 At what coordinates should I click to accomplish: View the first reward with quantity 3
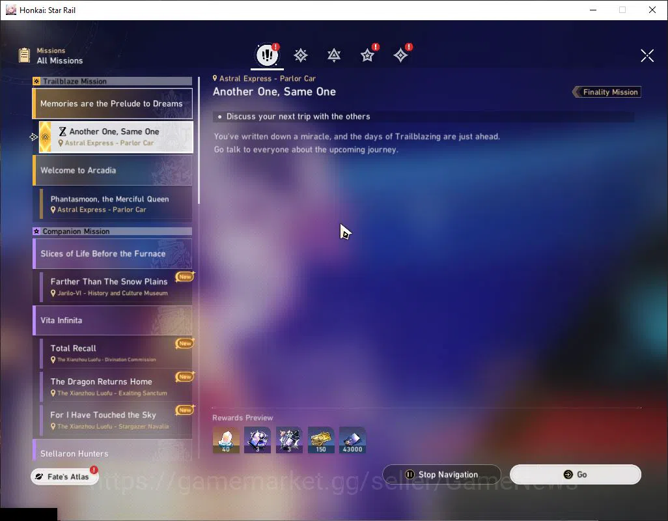point(257,440)
